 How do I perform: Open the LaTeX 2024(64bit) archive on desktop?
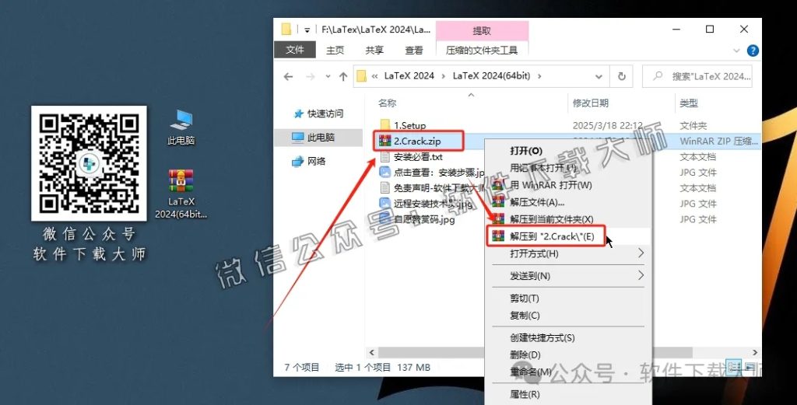[x=181, y=194]
